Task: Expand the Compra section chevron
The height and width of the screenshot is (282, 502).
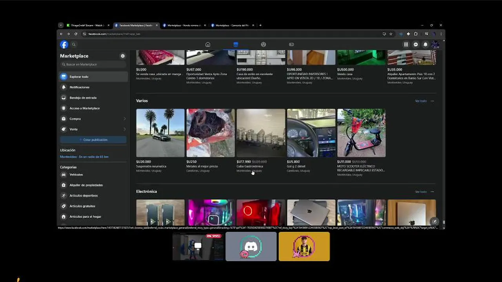Action: click(125, 119)
